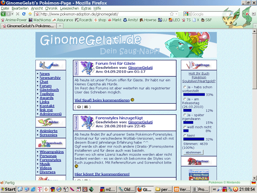The width and height of the screenshot is (257, 193).
Task: Open the Gästebuch link in sidebar
Action: pyautogui.click(x=49, y=90)
